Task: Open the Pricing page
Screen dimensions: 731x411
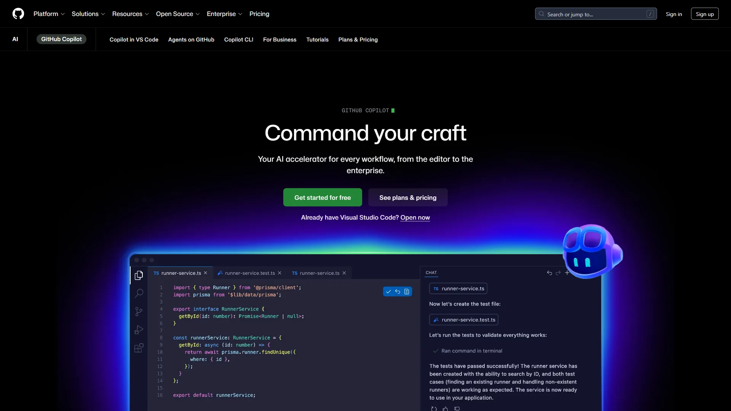Action: tap(259, 14)
